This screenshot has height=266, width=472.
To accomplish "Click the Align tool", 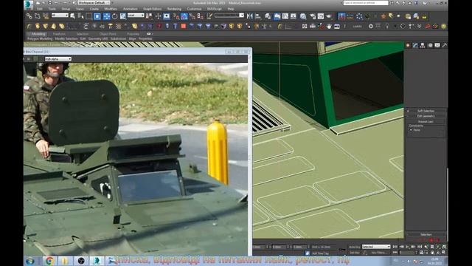I will coord(258,16).
